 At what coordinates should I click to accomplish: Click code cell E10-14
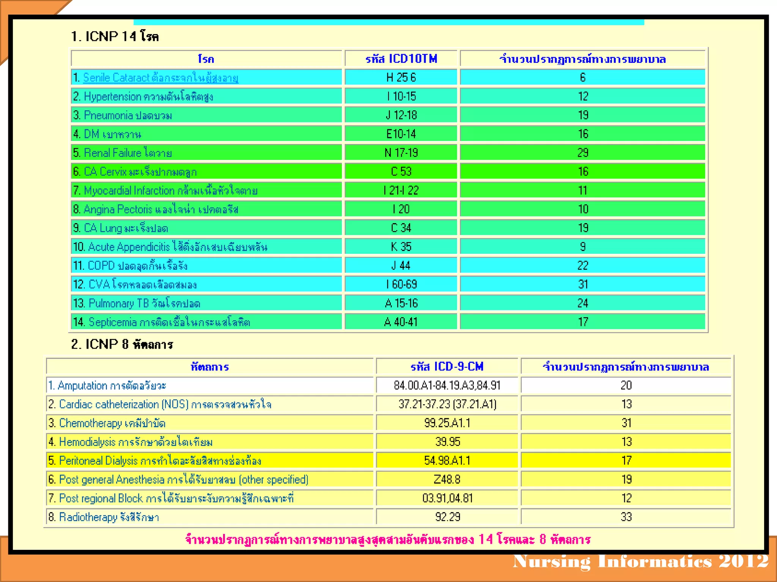tap(401, 134)
